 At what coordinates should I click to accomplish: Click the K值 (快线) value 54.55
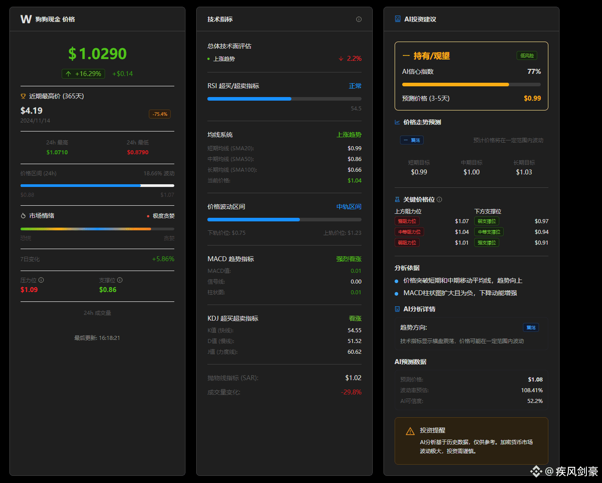354,330
